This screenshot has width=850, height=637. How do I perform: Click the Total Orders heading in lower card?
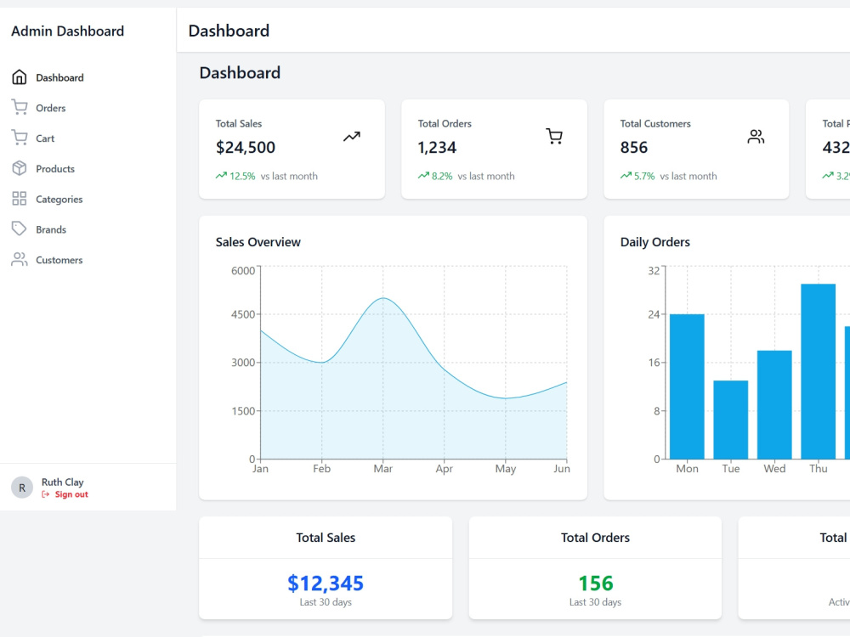(595, 538)
